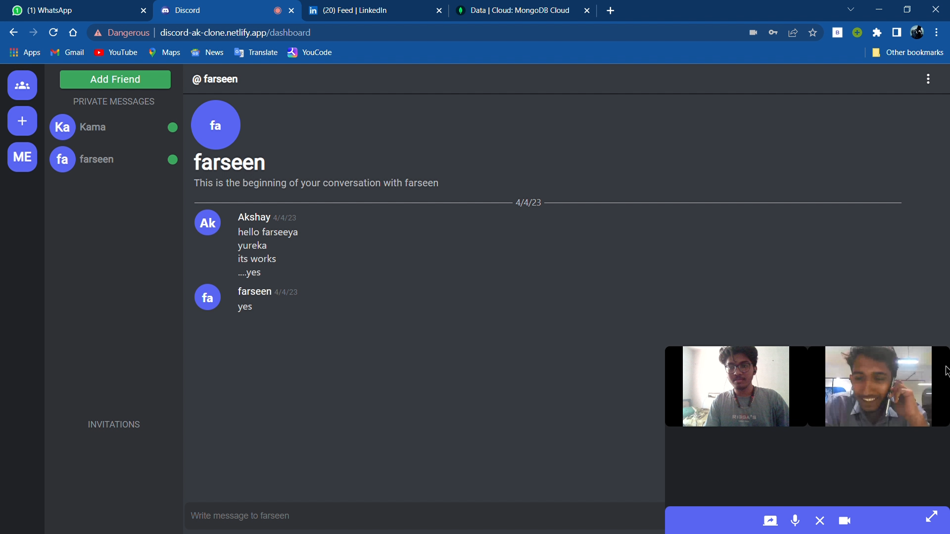Screen dimensions: 950x534
Task: Toggle online status indicator for farseen
Action: point(172,159)
